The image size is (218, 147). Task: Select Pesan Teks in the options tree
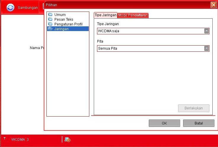64,19
